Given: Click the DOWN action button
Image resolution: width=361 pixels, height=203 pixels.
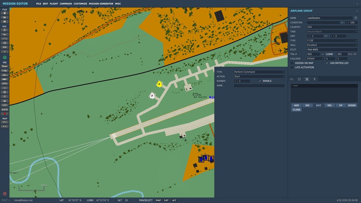Looking at the screenshot, I should [x=352, y=105].
